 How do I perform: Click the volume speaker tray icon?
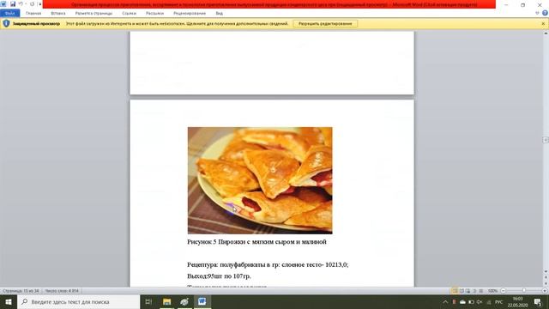480,302
